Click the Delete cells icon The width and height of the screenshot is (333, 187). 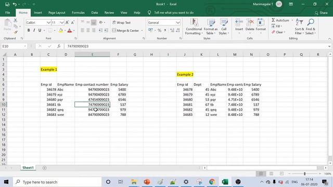pyautogui.click(x=250, y=22)
